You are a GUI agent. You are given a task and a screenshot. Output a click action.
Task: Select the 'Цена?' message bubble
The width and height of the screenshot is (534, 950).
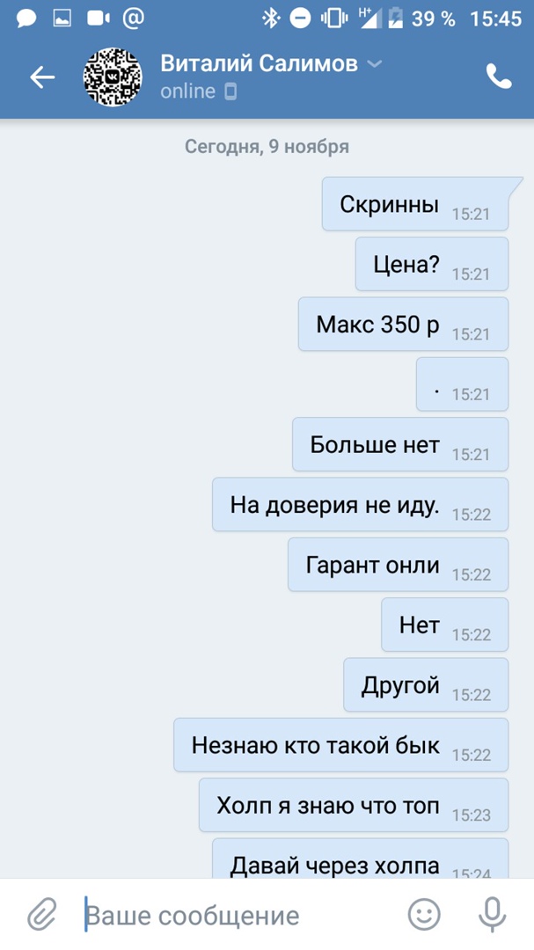tap(432, 264)
